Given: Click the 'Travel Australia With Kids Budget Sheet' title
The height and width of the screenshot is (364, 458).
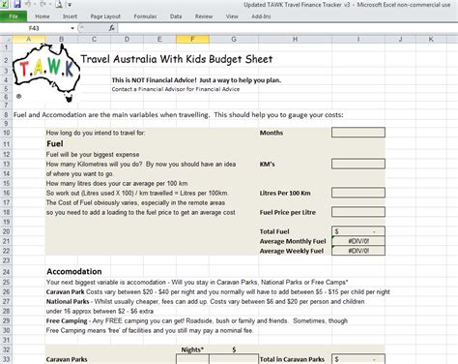Looking at the screenshot, I should pyautogui.click(x=177, y=59).
